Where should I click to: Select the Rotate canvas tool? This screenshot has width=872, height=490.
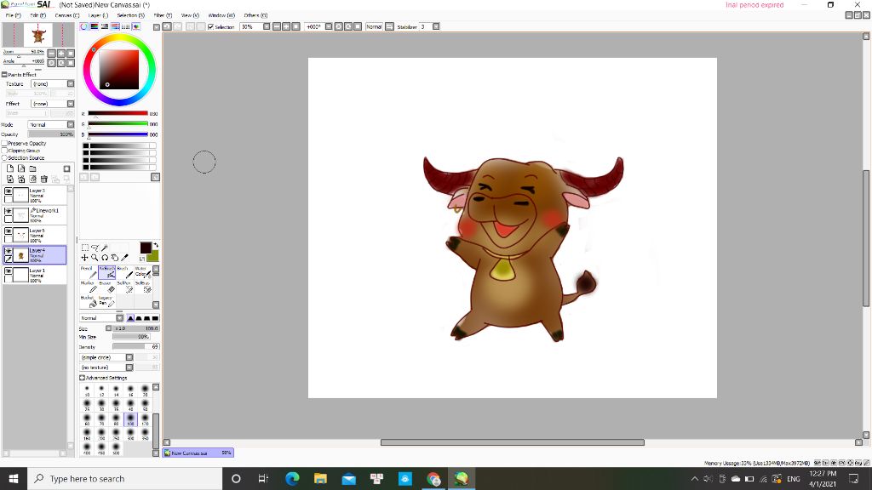105,258
